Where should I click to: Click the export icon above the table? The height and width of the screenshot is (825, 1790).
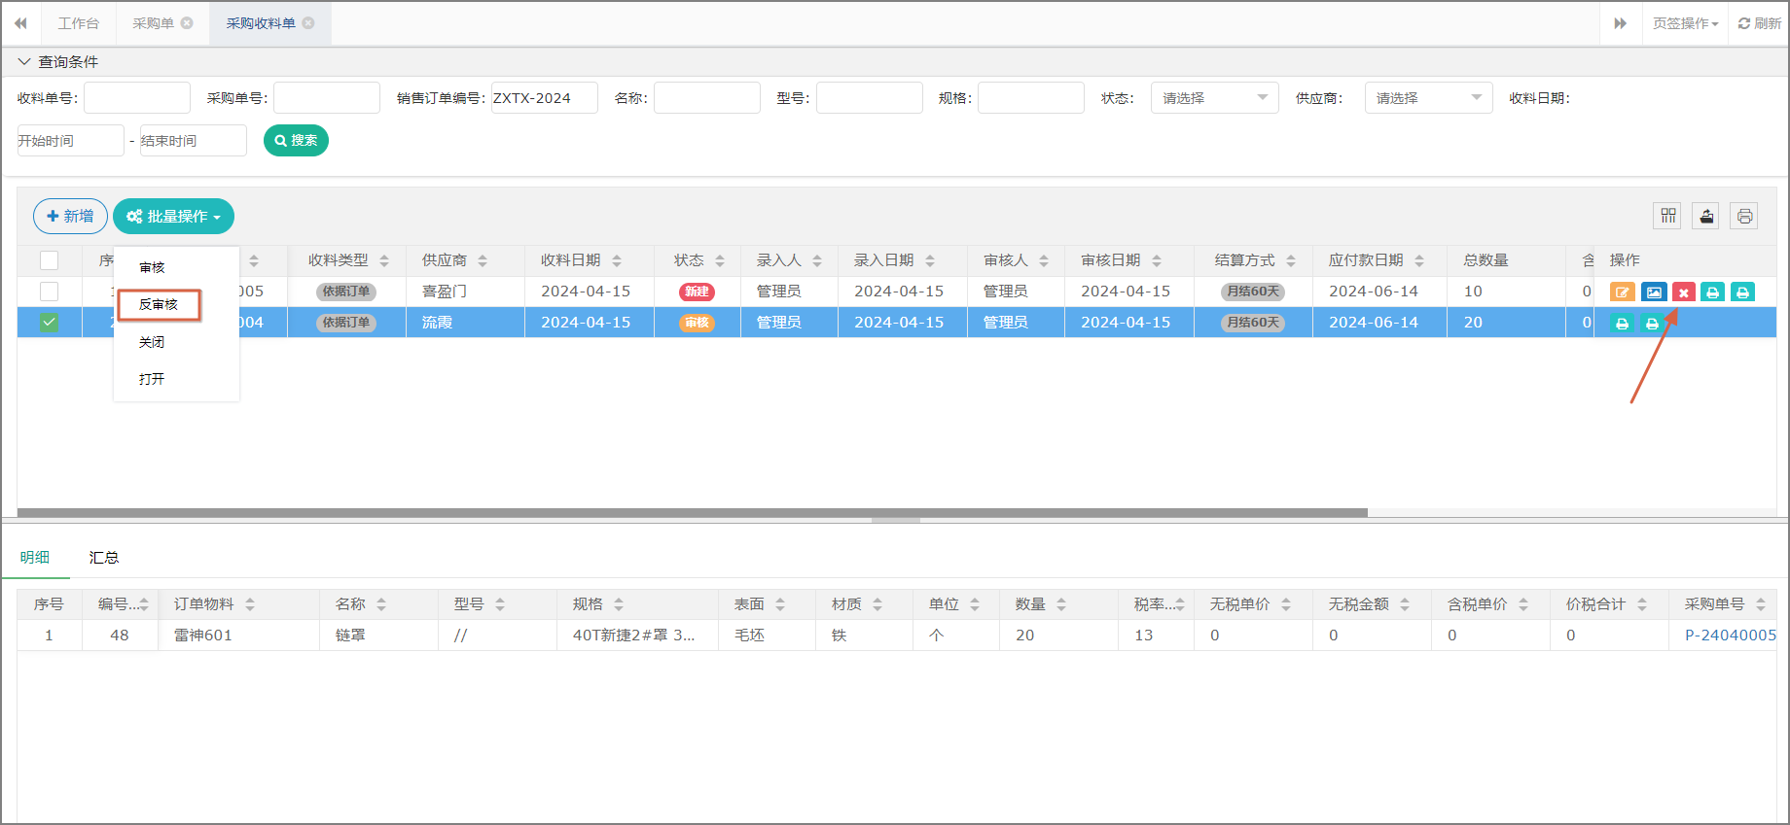click(1706, 216)
